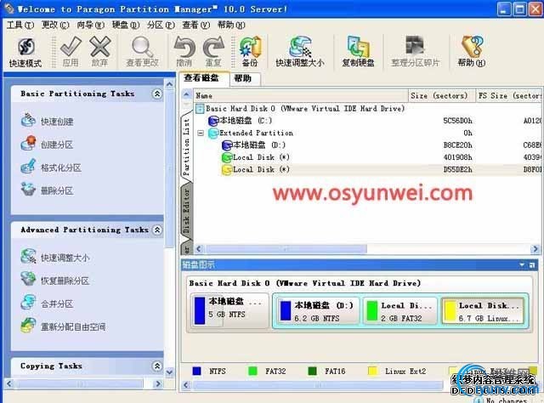This screenshot has height=403, width=544.
Task: Switch to the 查看磁盘 tab
Action: click(204, 78)
